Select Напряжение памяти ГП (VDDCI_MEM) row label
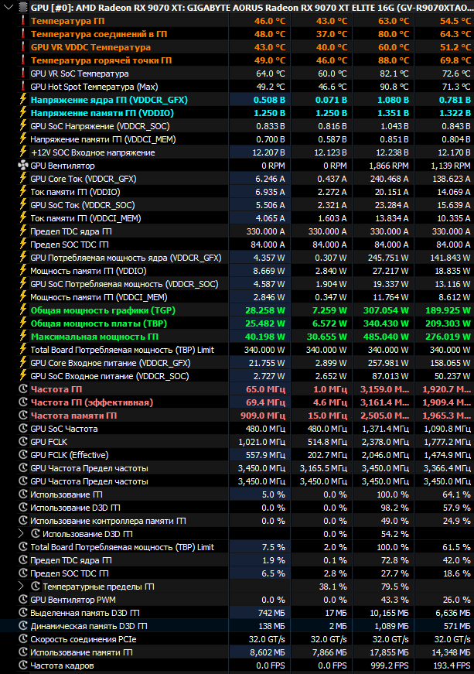 [x=103, y=139]
